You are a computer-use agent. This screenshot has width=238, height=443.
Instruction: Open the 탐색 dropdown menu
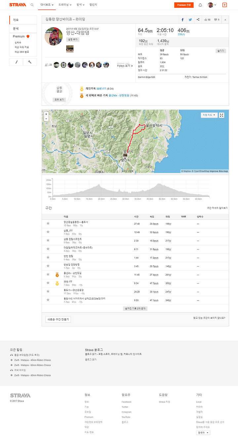pos(81,5)
